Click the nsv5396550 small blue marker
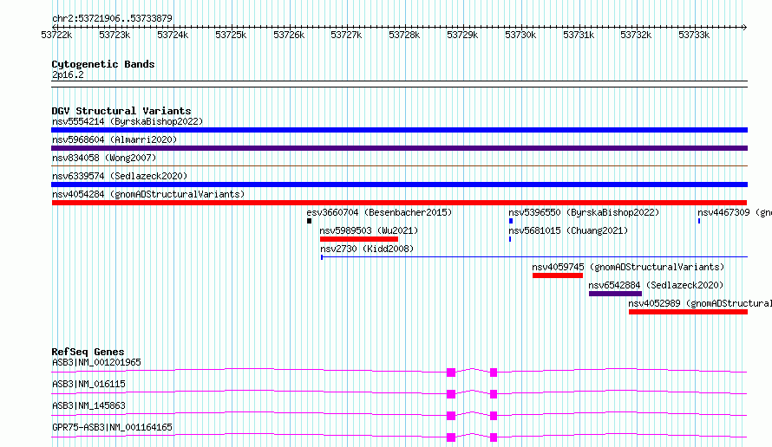The height and width of the screenshot is (447, 772). pyautogui.click(x=511, y=221)
